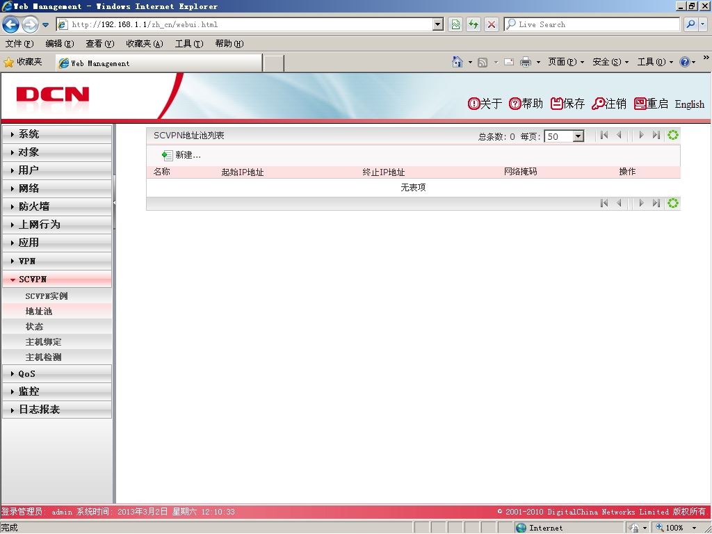Expand the 应用 menu section
The height and width of the screenshot is (534, 712).
[x=57, y=243]
